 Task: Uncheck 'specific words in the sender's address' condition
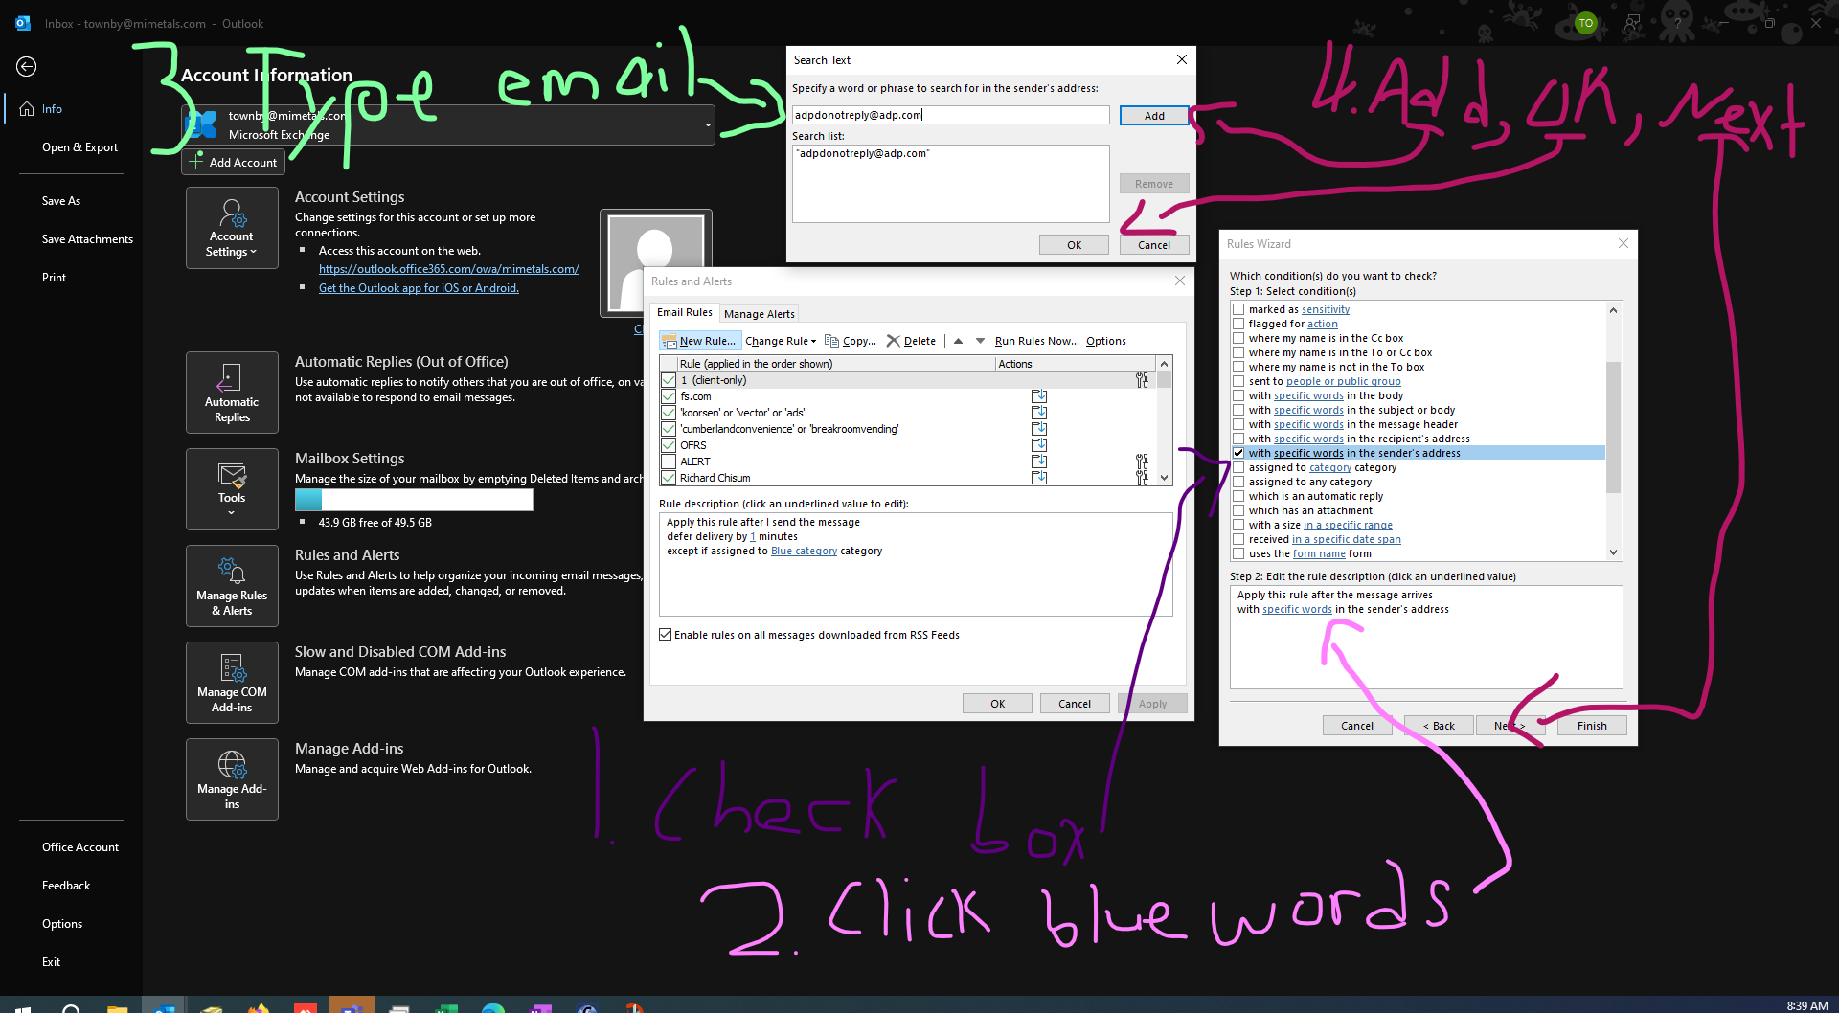point(1238,453)
